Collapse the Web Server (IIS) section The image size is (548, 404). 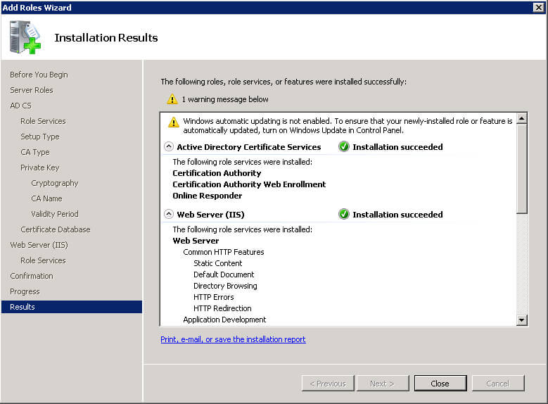169,214
